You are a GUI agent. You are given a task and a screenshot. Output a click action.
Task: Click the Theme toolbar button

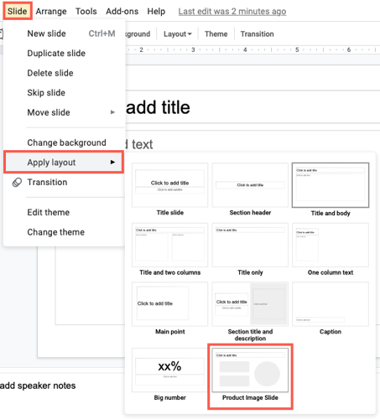(x=216, y=34)
